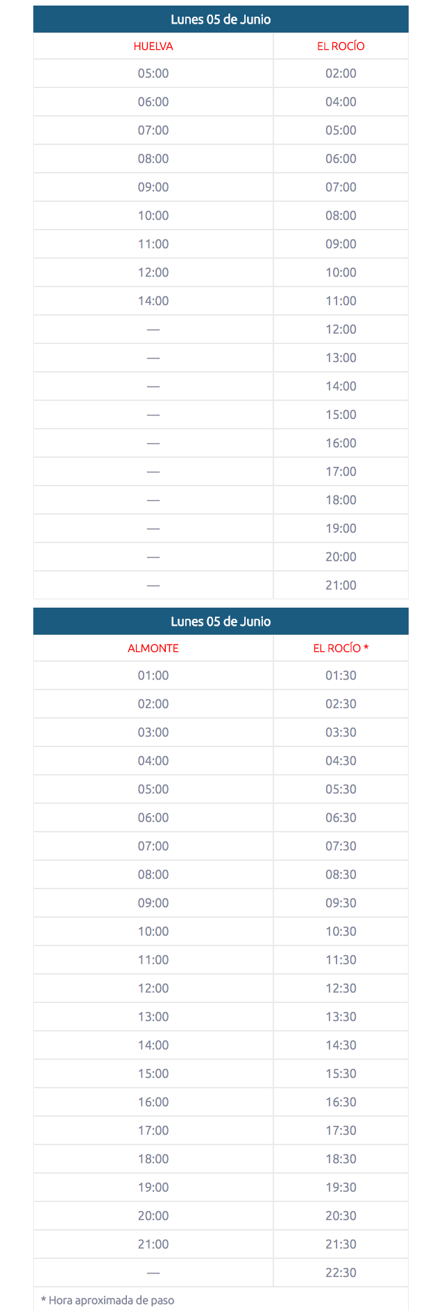
Task: Click the 01:00 time under ALMONTE
Action: [153, 676]
